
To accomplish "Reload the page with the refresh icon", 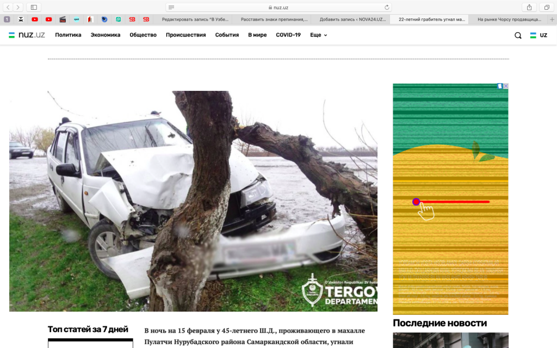I will point(387,7).
